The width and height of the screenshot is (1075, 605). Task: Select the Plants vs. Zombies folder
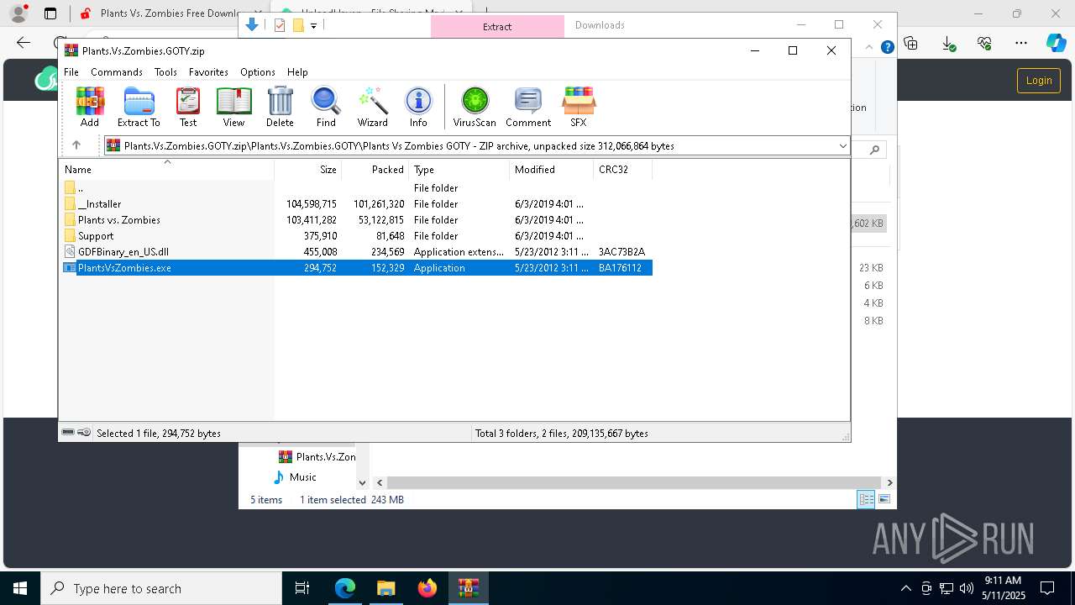tap(357, 220)
